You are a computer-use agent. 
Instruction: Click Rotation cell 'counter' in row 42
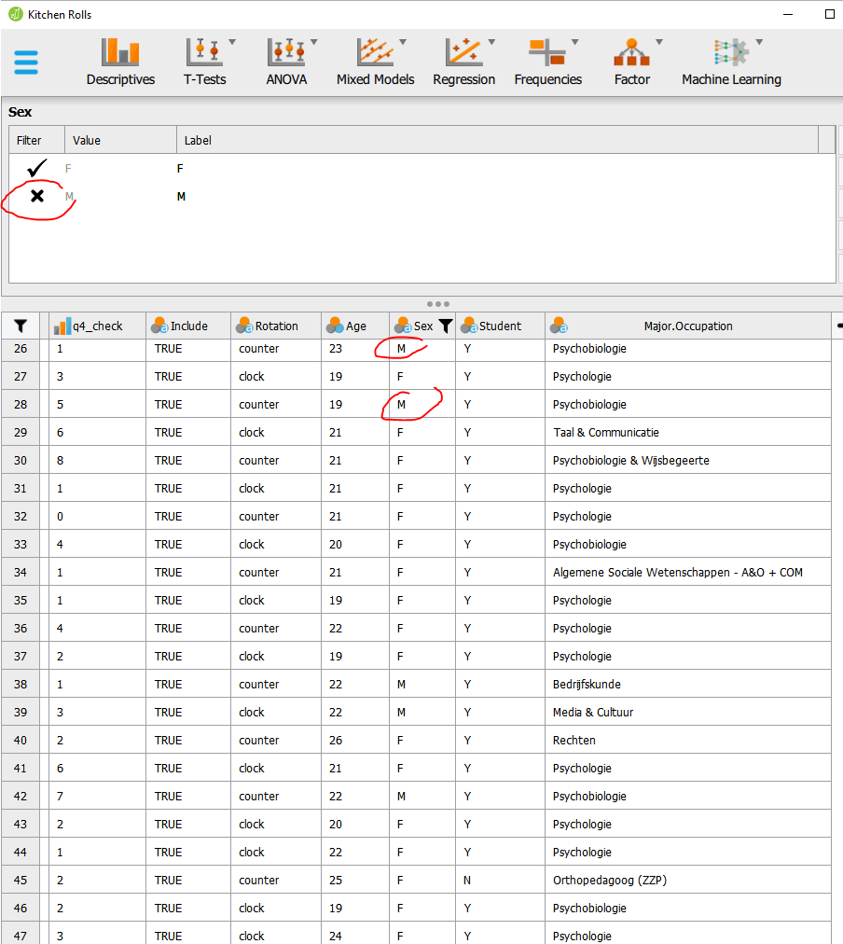pyautogui.click(x=276, y=796)
